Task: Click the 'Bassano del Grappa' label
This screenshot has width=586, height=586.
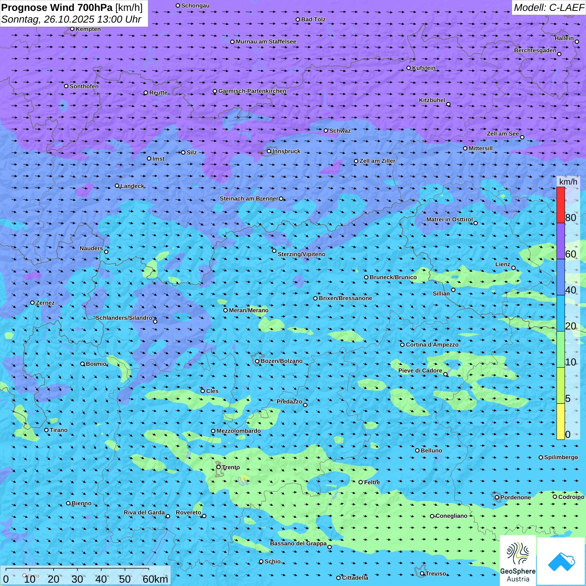Action: 298,543
